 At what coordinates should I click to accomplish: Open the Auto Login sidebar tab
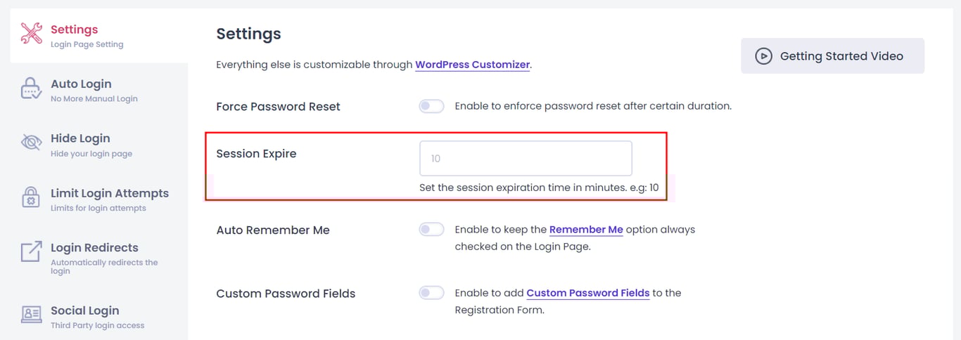tap(81, 84)
